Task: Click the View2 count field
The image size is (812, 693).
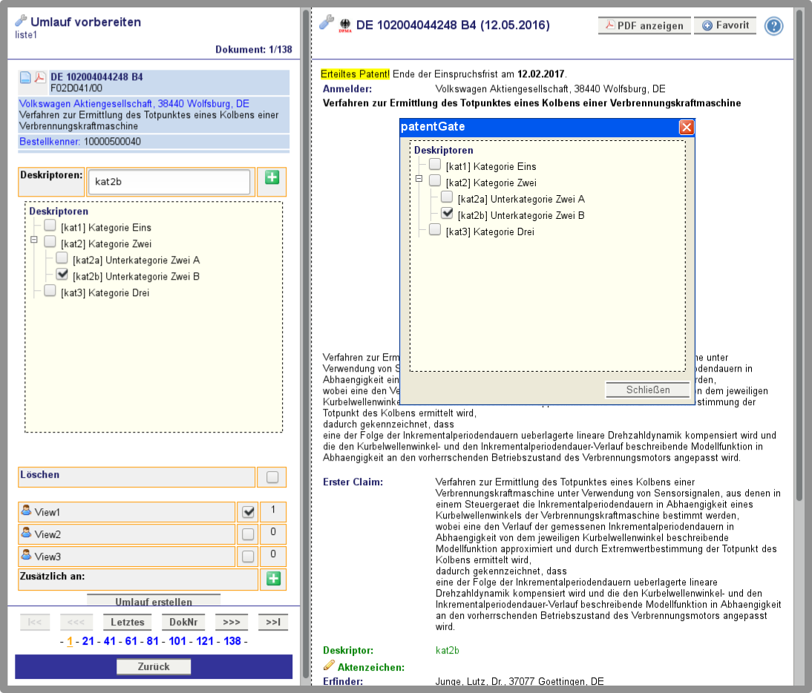Action: (273, 534)
